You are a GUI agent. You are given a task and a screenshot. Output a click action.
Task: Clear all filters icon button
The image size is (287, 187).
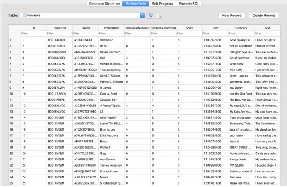[159, 16]
